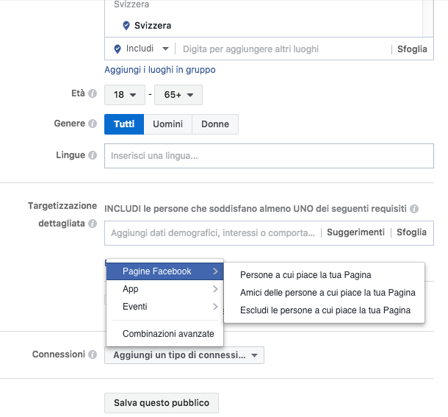Viewport: 448px width, 417px height.
Task: Click info icon after INCLUDI requirements text
Action: [414, 209]
